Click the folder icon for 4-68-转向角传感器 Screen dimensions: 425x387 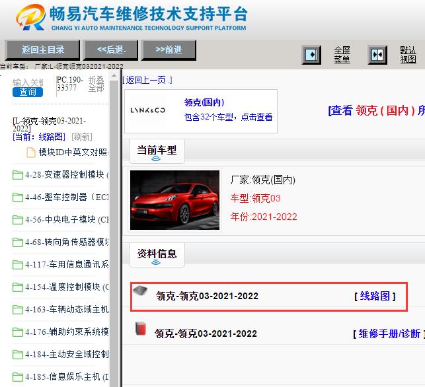pyautogui.click(x=18, y=242)
